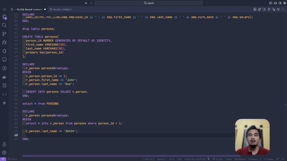
Task: Open the editor More Actions ellipsis menu
Action: pos(283,9)
